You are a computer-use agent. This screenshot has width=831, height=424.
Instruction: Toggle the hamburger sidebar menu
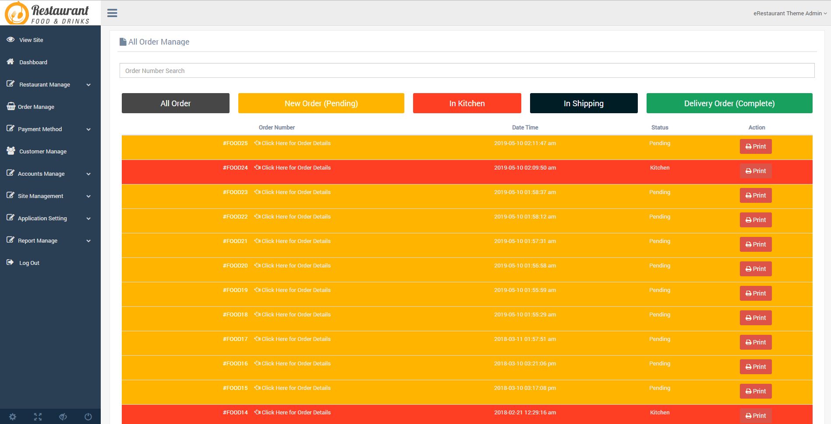click(112, 13)
